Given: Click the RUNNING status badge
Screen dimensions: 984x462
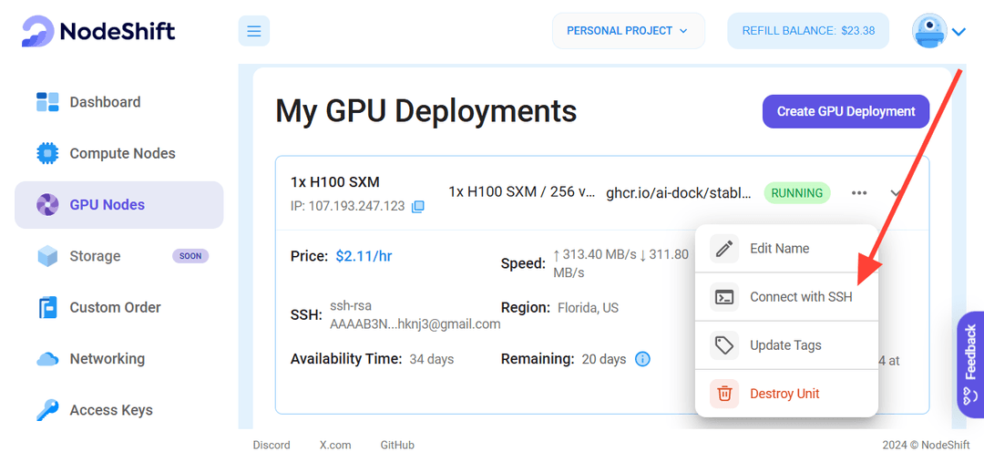Looking at the screenshot, I should (797, 192).
